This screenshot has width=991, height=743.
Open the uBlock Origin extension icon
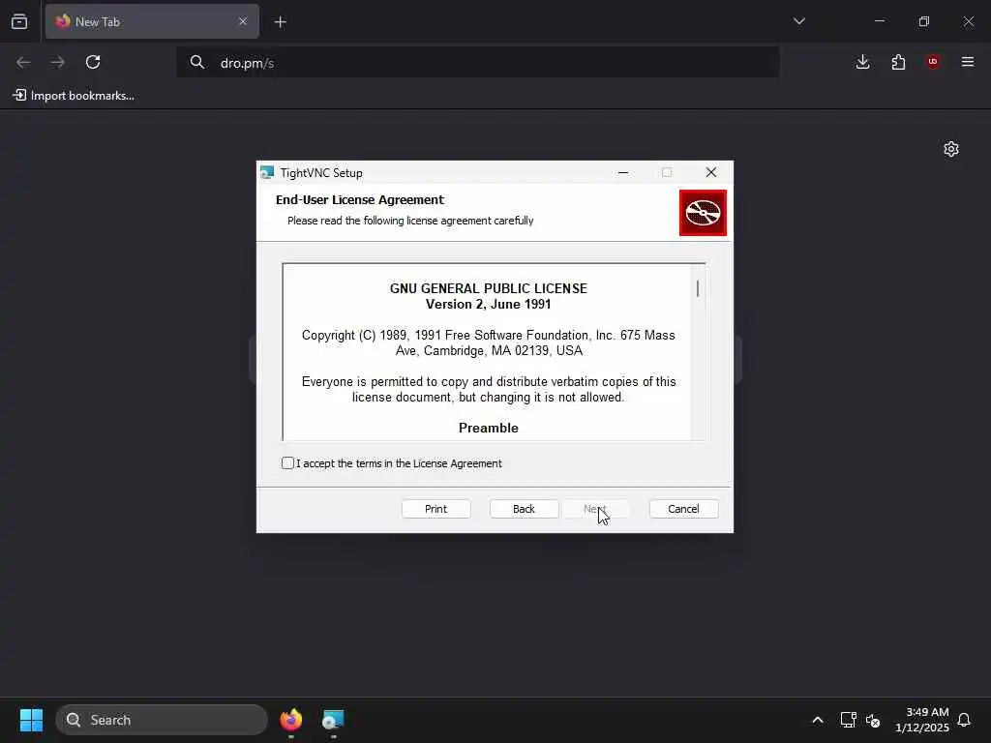[933, 62]
